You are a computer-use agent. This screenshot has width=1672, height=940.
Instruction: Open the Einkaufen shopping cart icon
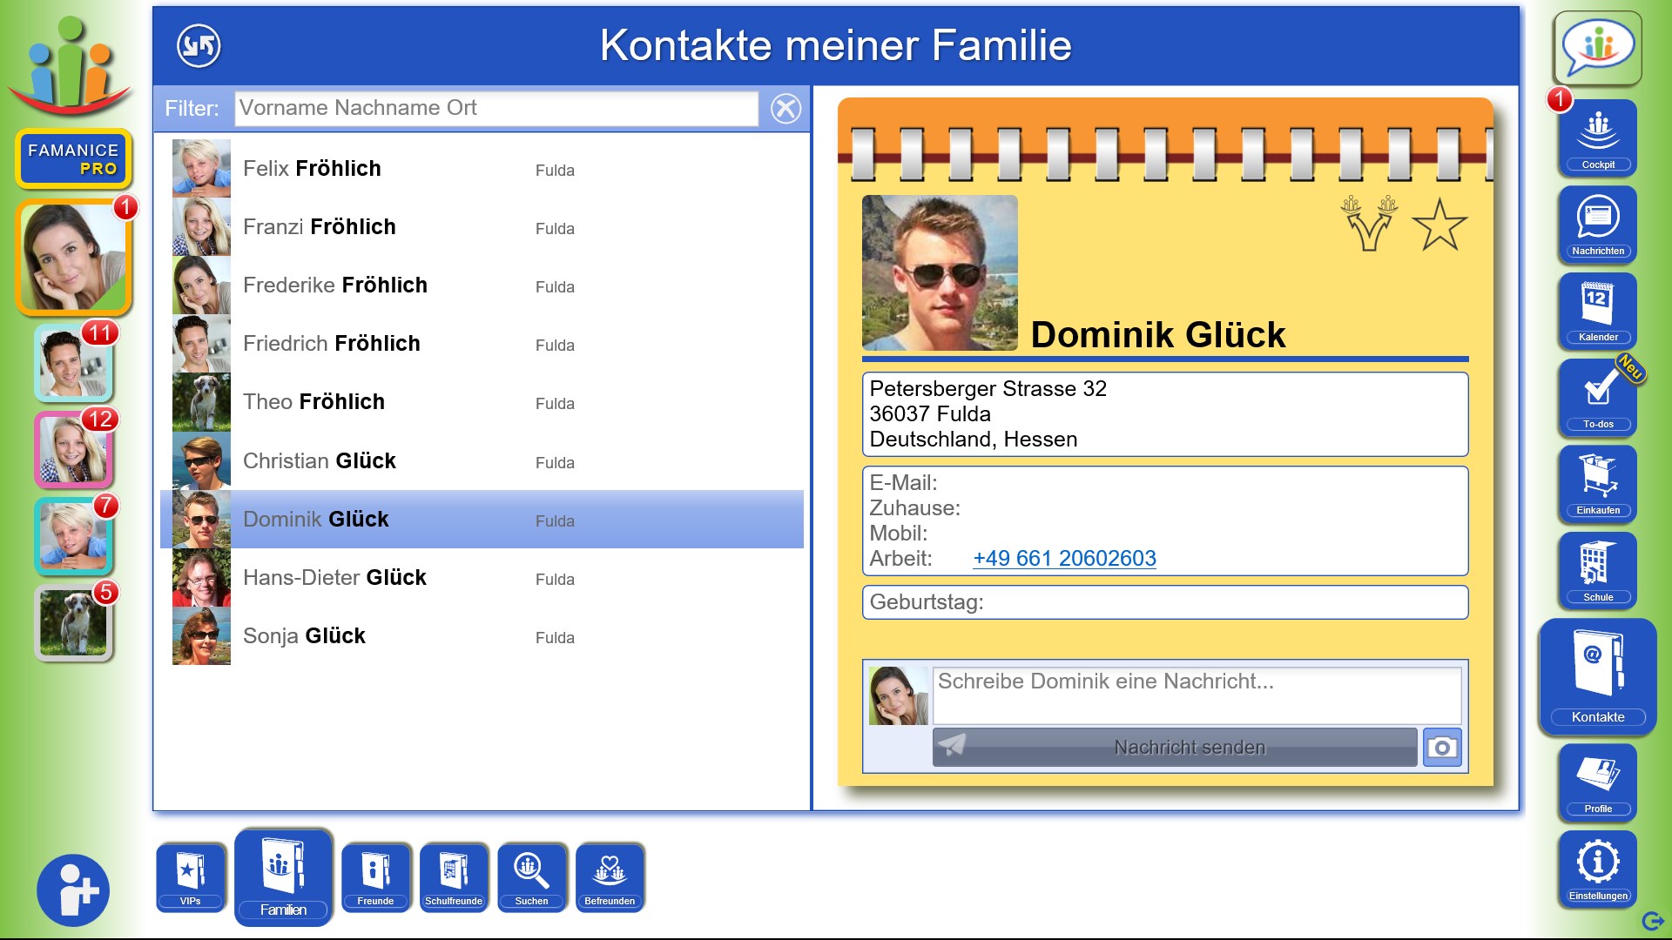[x=1597, y=483]
